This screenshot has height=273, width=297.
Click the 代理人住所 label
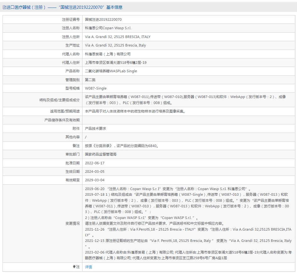71,63
